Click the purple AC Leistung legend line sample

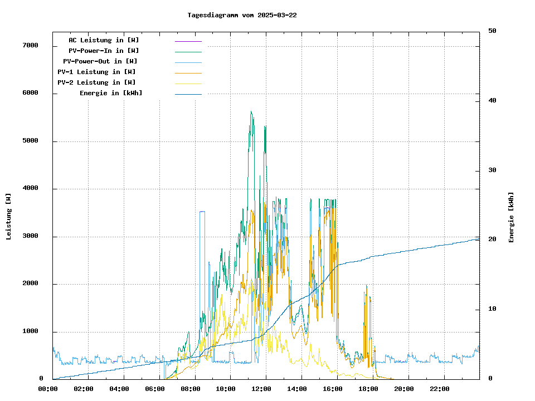click(x=188, y=41)
